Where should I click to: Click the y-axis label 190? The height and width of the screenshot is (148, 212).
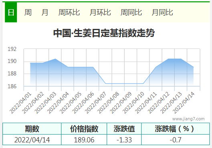click(12, 61)
